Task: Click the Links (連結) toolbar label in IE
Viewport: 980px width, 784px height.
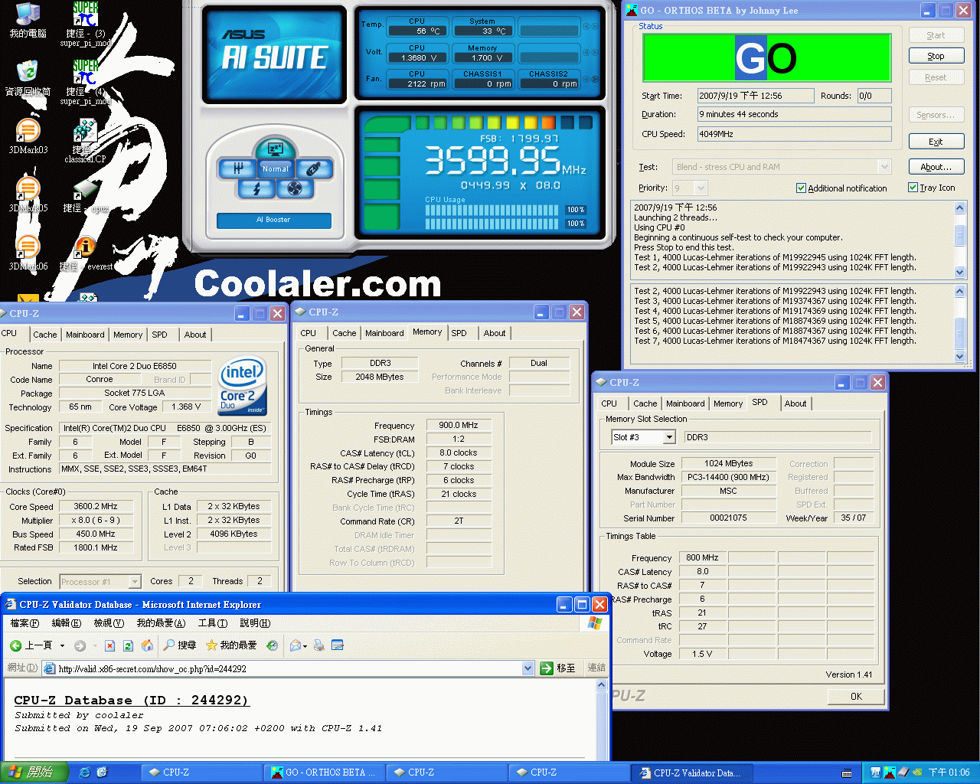Action: point(596,668)
